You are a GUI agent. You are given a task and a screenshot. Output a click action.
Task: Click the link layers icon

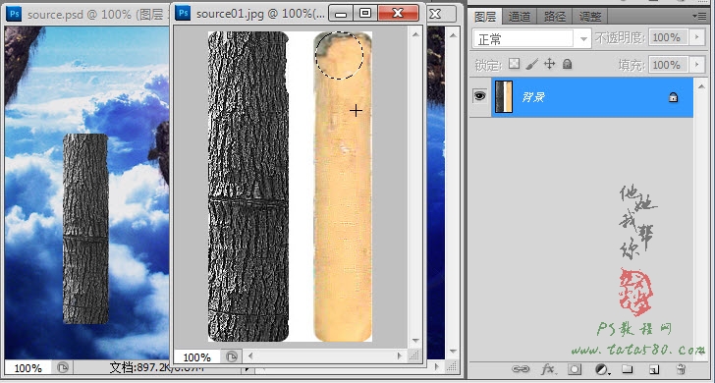[x=521, y=368]
